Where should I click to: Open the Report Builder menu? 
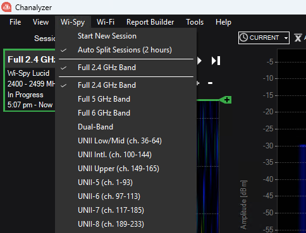150,22
